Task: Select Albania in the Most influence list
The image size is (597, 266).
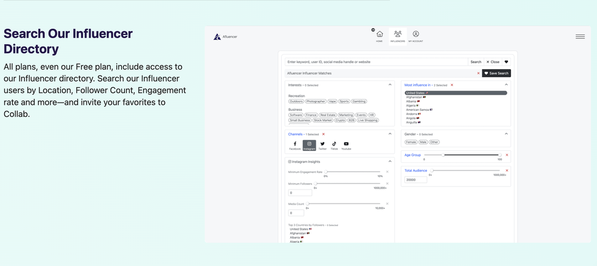Action: tap(411, 101)
